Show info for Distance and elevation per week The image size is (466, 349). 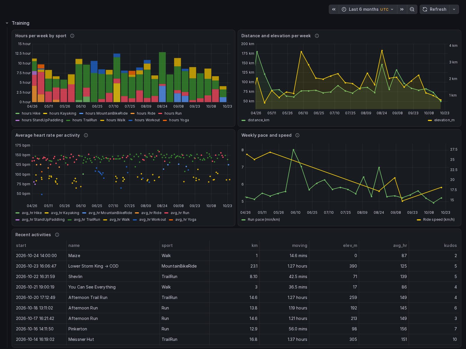point(317,36)
